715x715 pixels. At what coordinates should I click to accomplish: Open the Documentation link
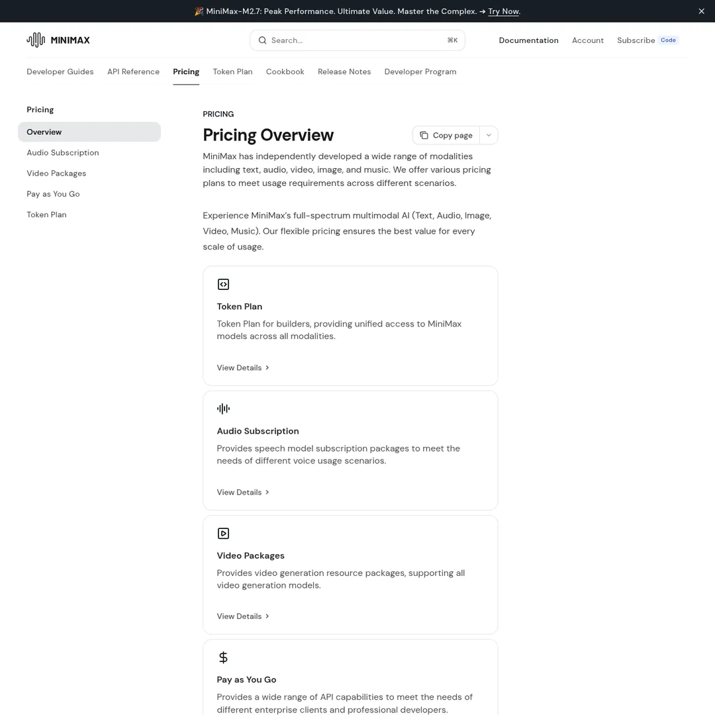click(528, 40)
